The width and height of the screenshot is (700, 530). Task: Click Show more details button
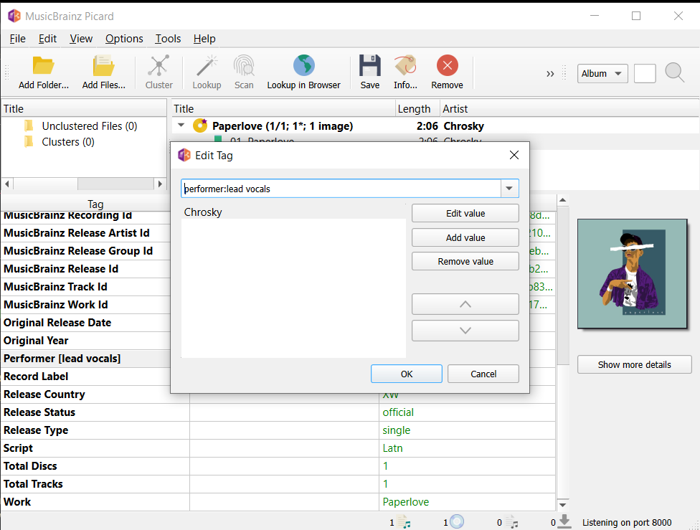click(x=634, y=364)
